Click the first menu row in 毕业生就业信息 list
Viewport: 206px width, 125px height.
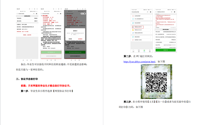[140, 15]
